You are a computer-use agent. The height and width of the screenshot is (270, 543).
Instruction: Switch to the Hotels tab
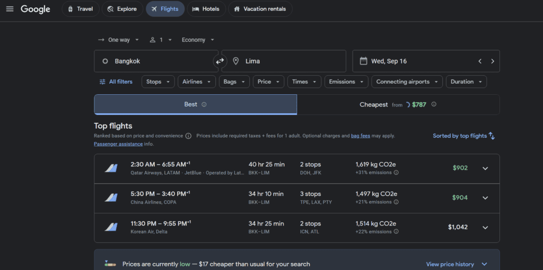(x=206, y=9)
